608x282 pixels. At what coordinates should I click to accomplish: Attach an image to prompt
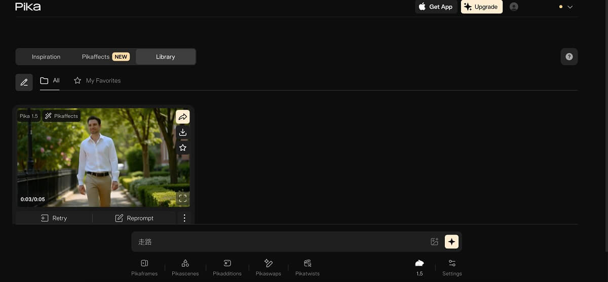(434, 242)
